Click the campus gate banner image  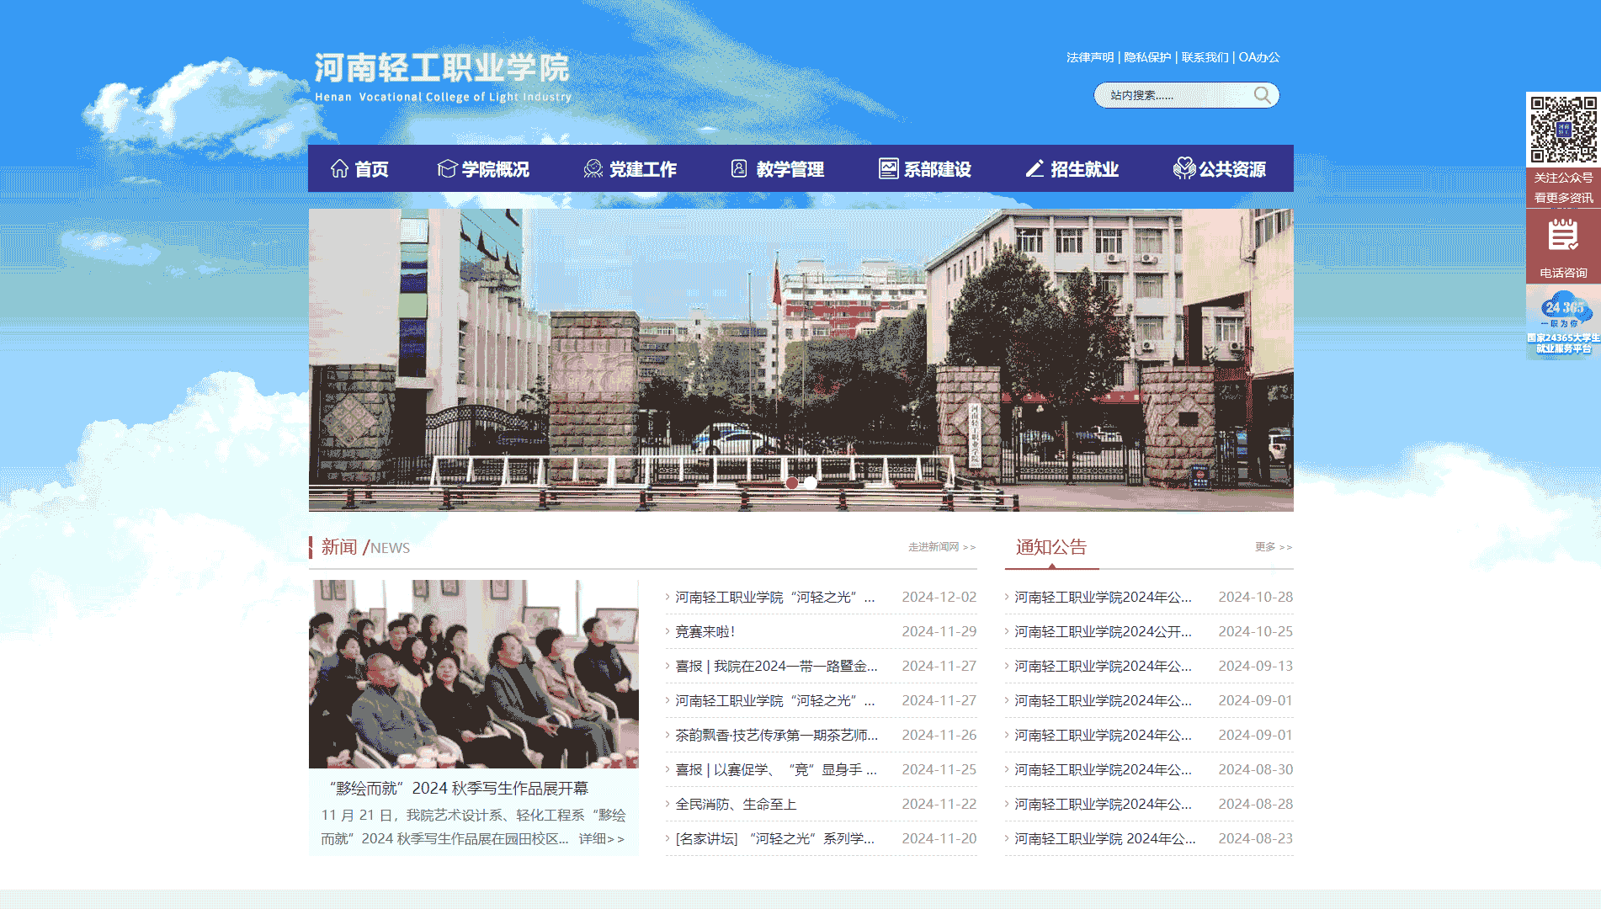[800, 360]
